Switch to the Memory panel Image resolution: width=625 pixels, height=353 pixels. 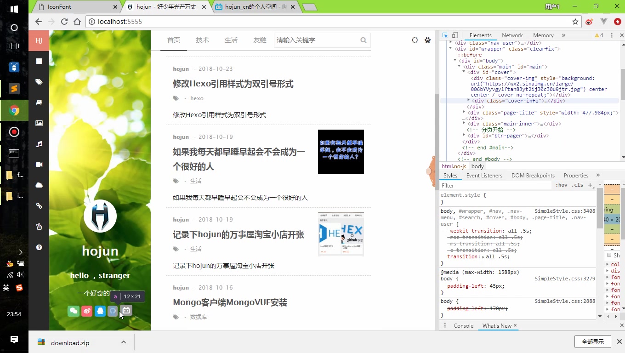pyautogui.click(x=543, y=35)
